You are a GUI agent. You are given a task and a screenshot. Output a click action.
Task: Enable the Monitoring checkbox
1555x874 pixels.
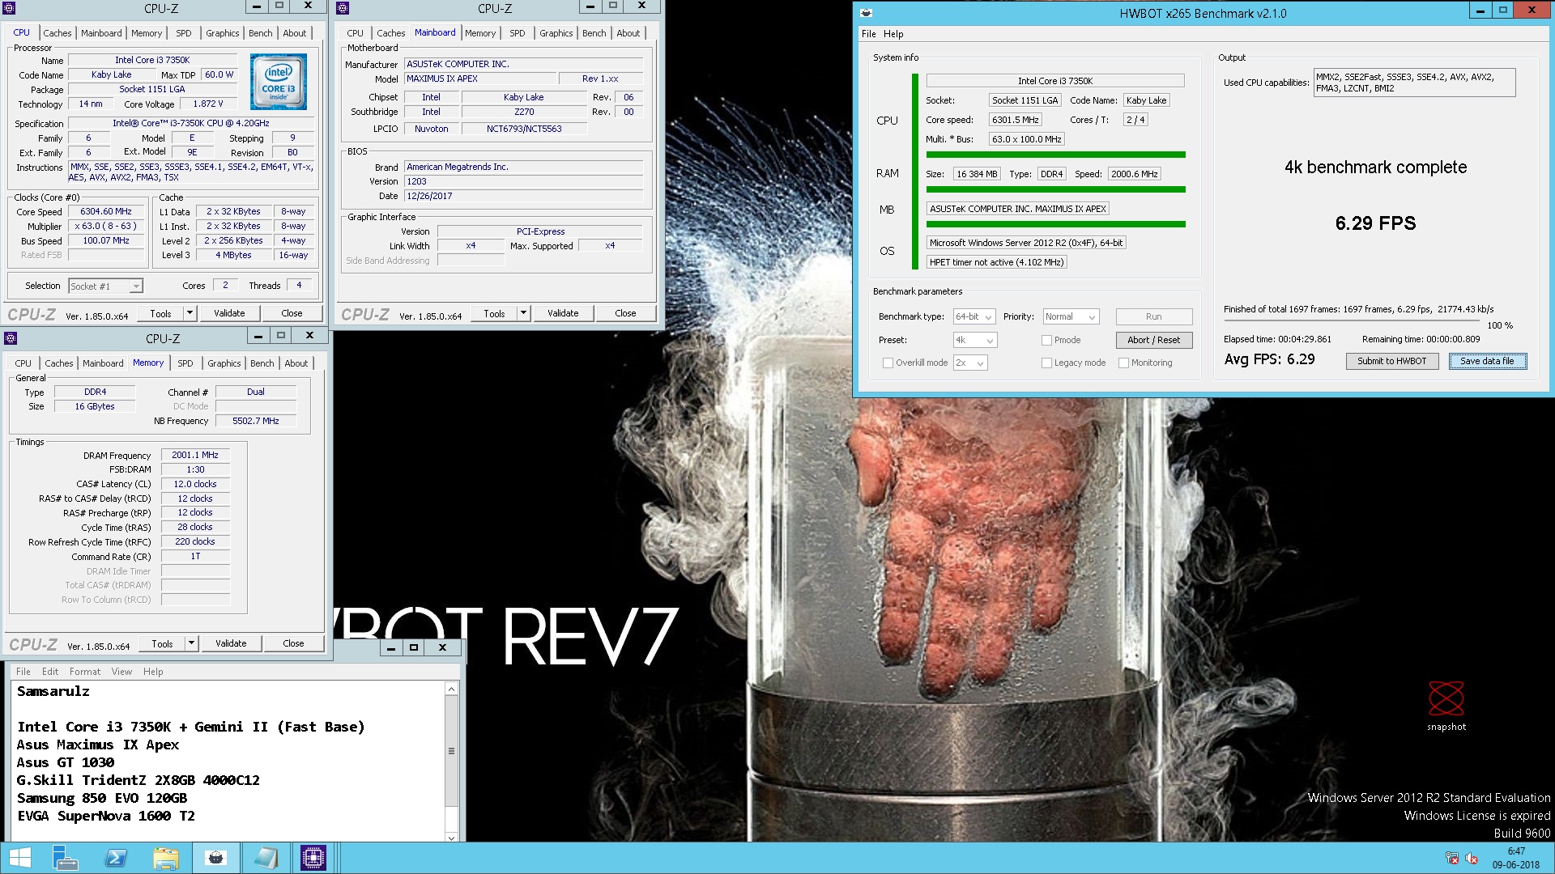pyautogui.click(x=1123, y=363)
